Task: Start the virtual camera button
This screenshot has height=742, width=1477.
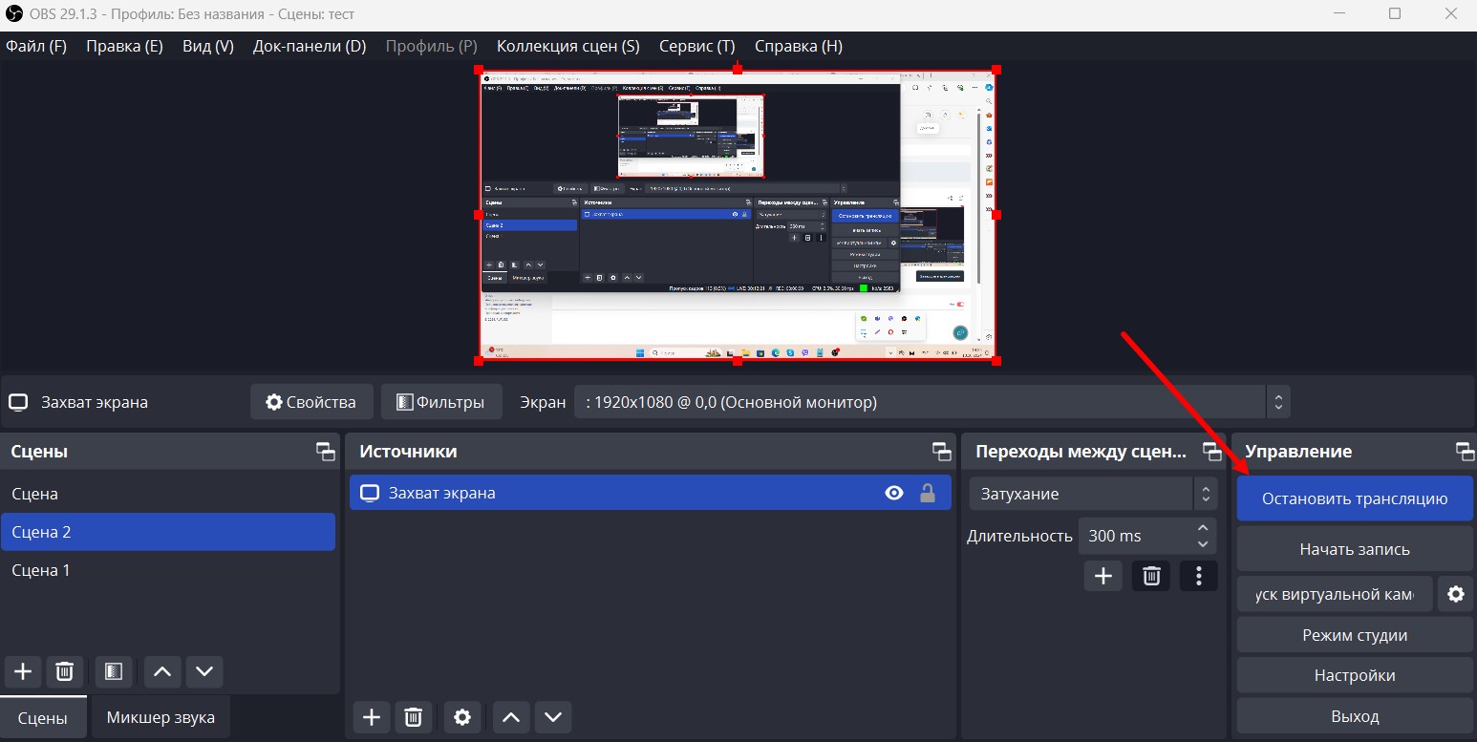Action: [1335, 594]
